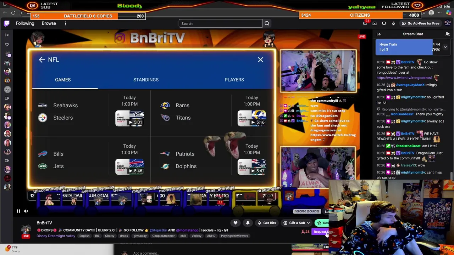
Task: Click into the Twitch search field
Action: point(220,23)
